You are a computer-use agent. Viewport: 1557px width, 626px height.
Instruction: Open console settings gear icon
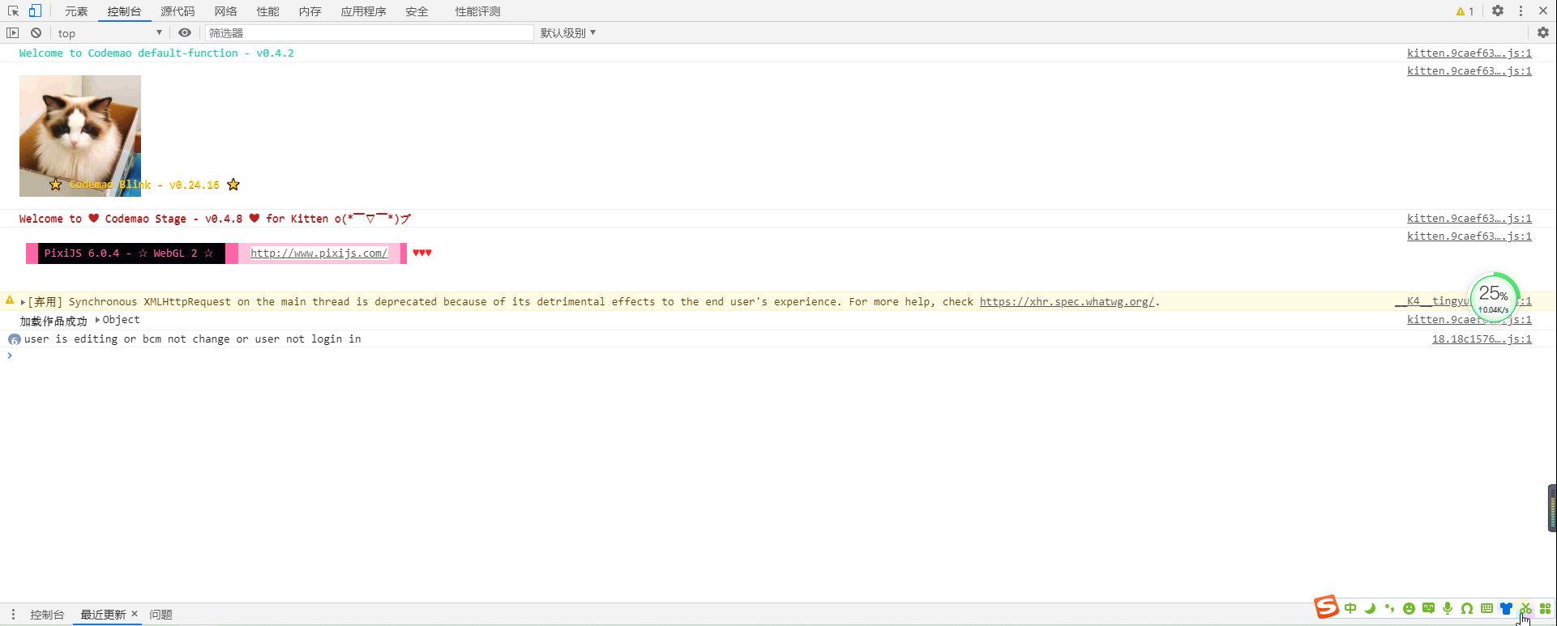pyautogui.click(x=1543, y=33)
